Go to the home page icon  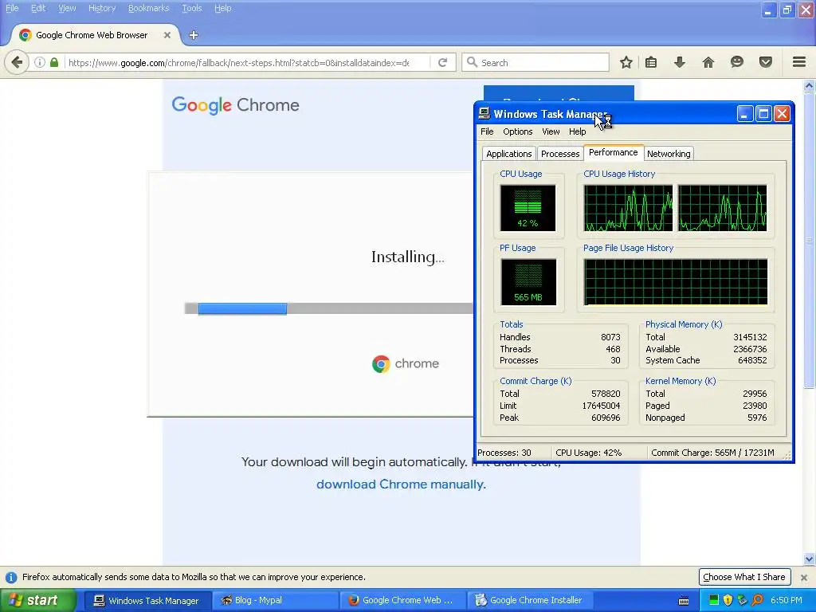click(x=708, y=62)
